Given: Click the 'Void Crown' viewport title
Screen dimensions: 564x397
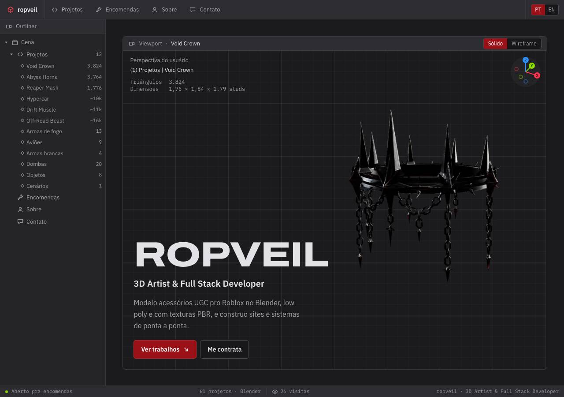Looking at the screenshot, I should coord(186,44).
